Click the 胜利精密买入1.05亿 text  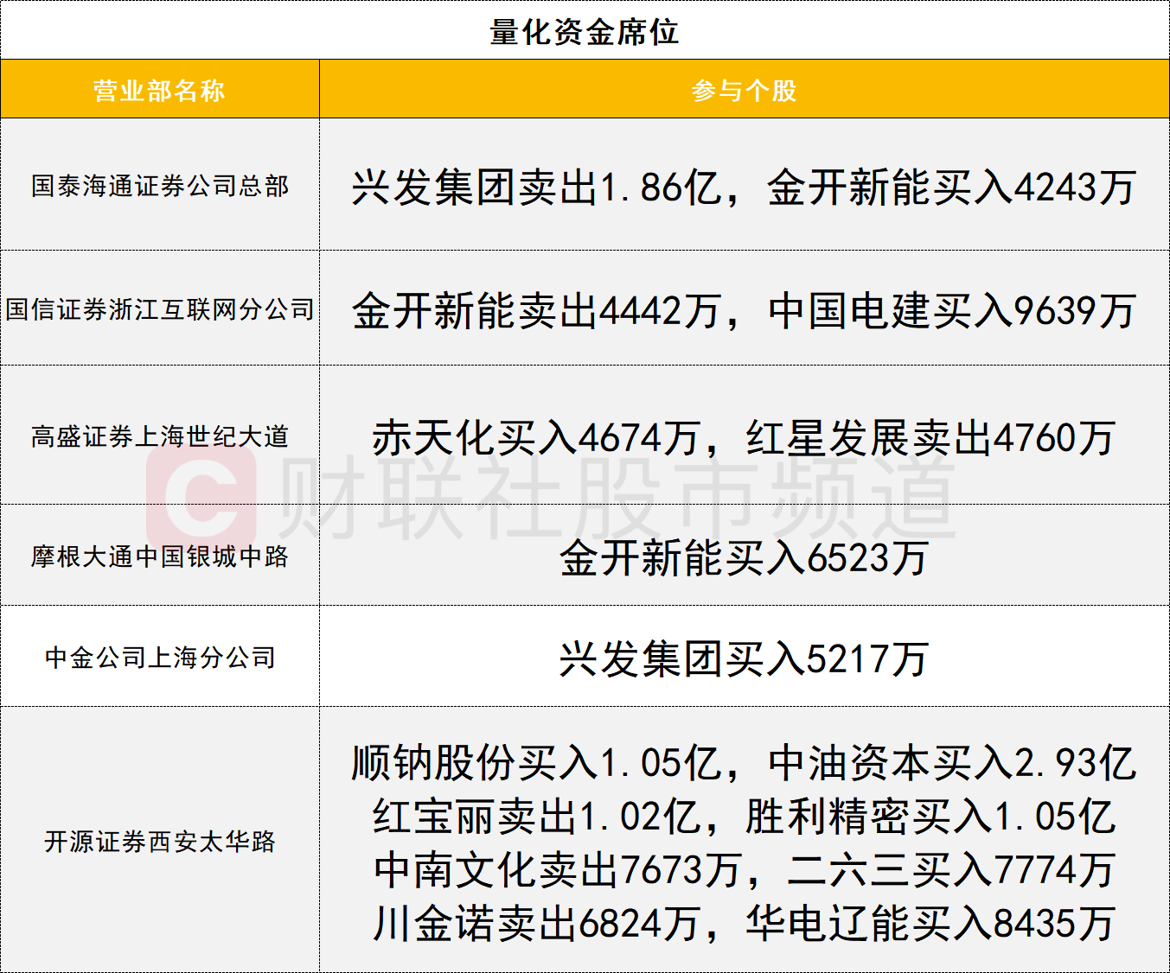pos(930,817)
